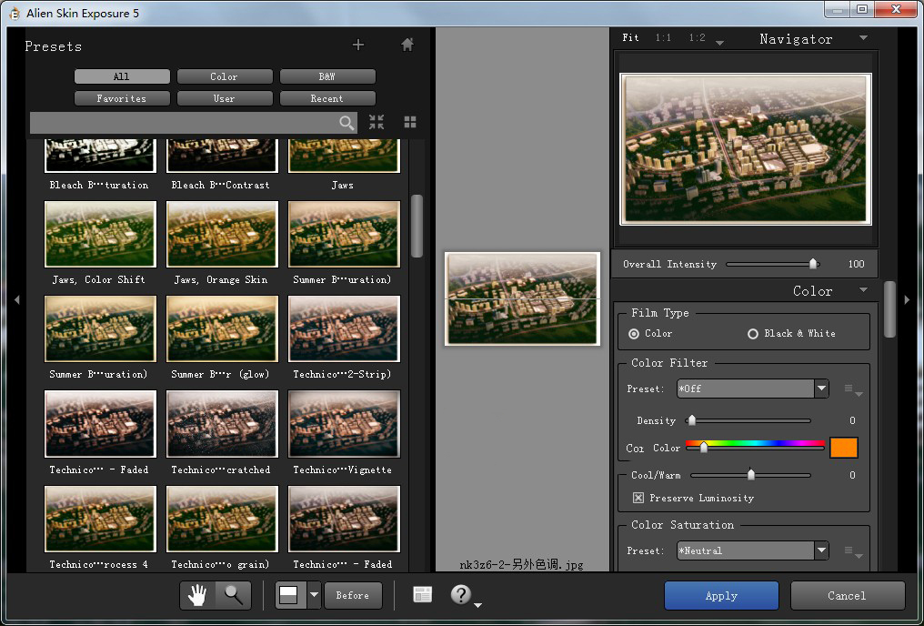Filter presets by B&W category
Image resolution: width=924 pixels, height=626 pixels.
pos(327,76)
